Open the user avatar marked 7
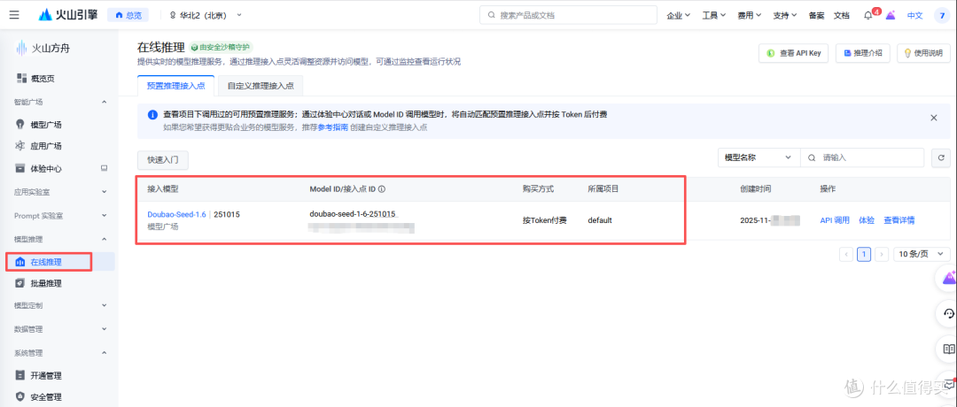The image size is (957, 407). click(x=943, y=16)
